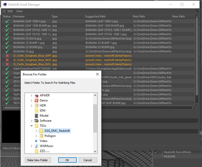The width and height of the screenshot is (202, 167).
Task: Sort by Filename column header
Action: [x=31, y=16]
